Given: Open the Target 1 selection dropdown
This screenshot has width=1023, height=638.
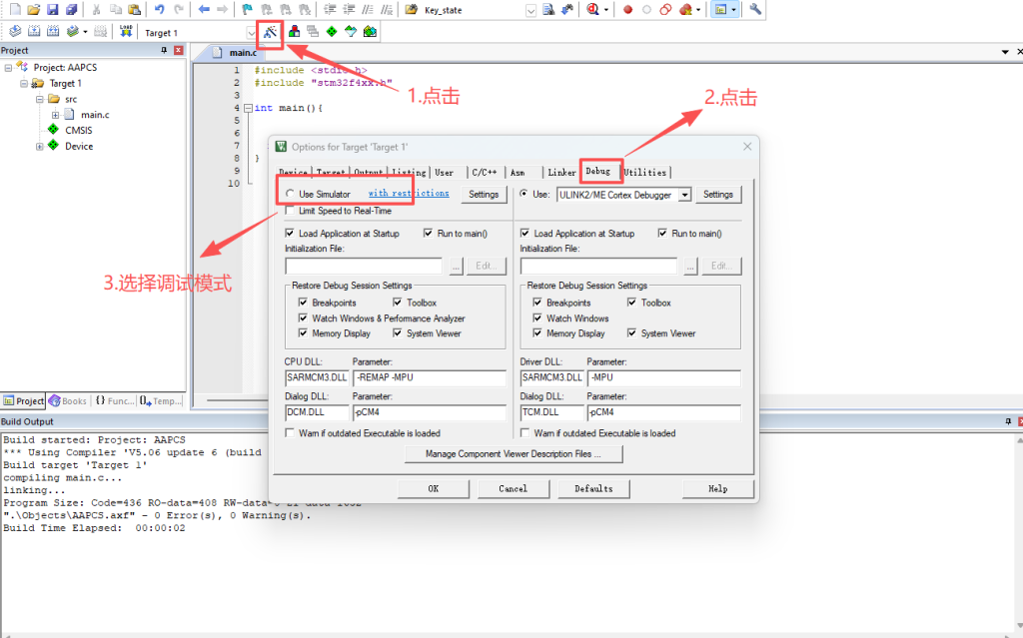Looking at the screenshot, I should click(x=250, y=33).
